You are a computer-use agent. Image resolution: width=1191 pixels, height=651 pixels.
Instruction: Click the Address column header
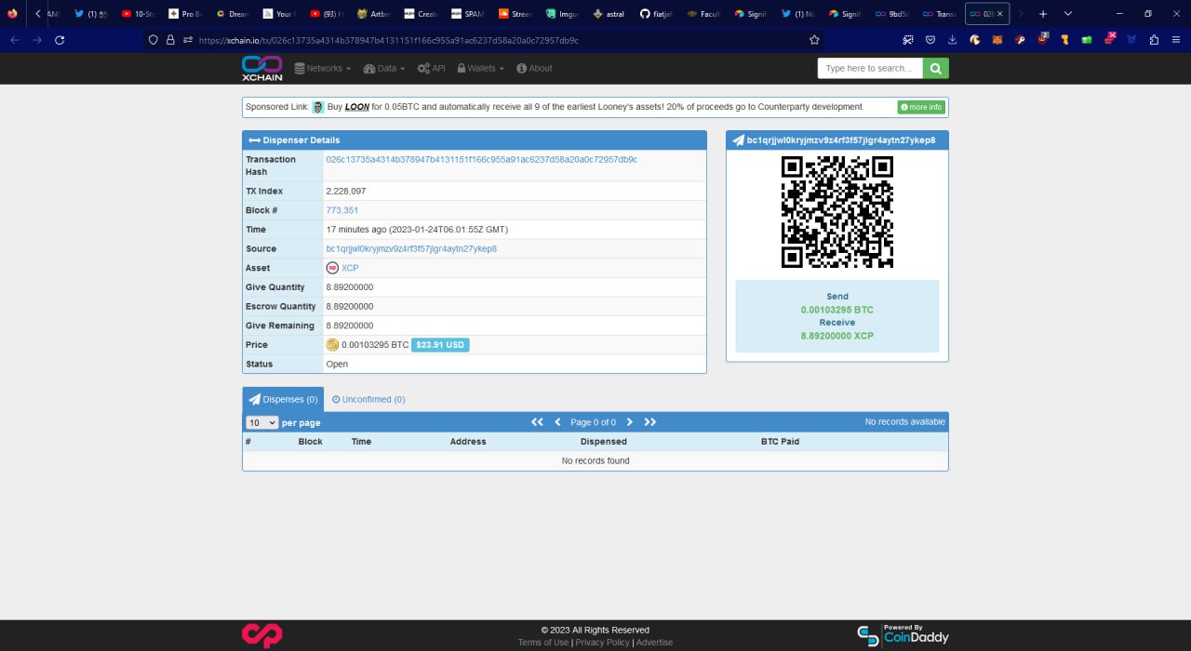(468, 442)
